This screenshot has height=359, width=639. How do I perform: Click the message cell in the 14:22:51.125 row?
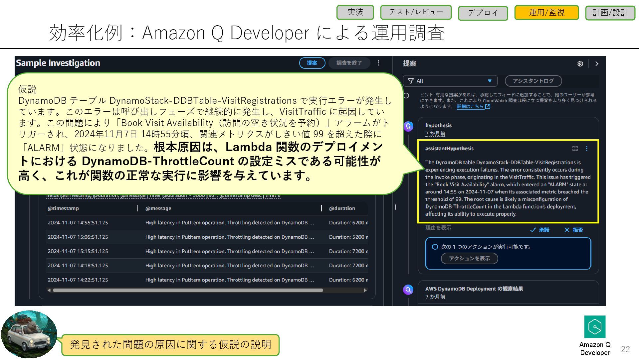pos(230,280)
